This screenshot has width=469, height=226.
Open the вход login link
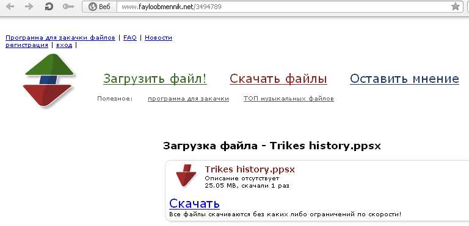tap(64, 45)
